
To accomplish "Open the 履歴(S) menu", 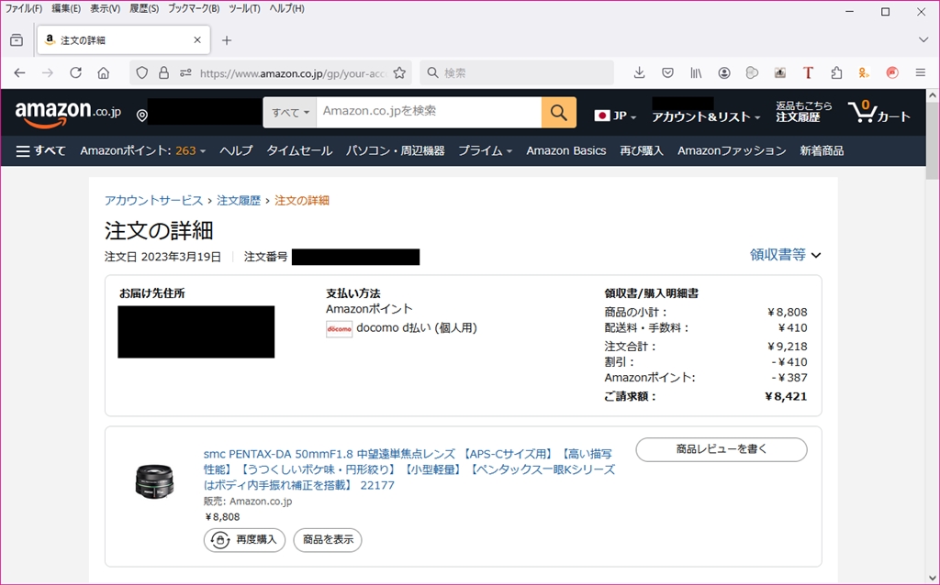I will coord(144,9).
